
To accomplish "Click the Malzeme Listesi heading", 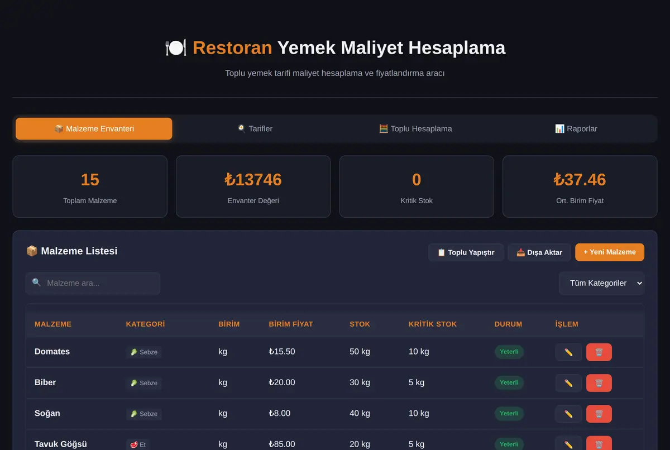I will [x=72, y=251].
